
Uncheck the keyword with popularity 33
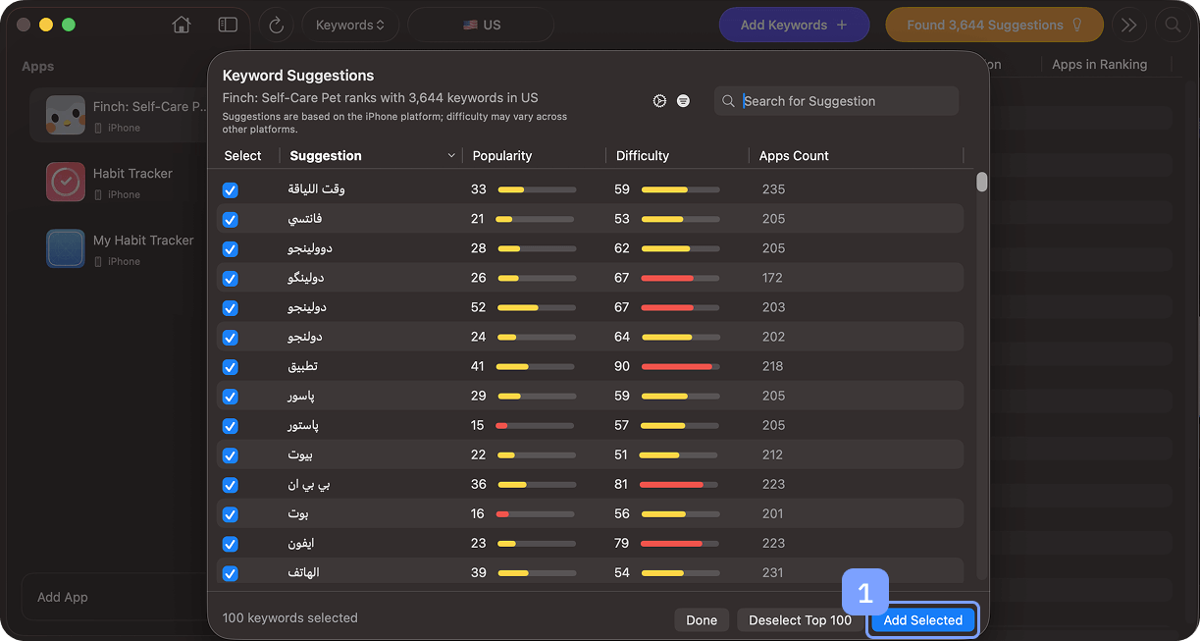[231, 190]
